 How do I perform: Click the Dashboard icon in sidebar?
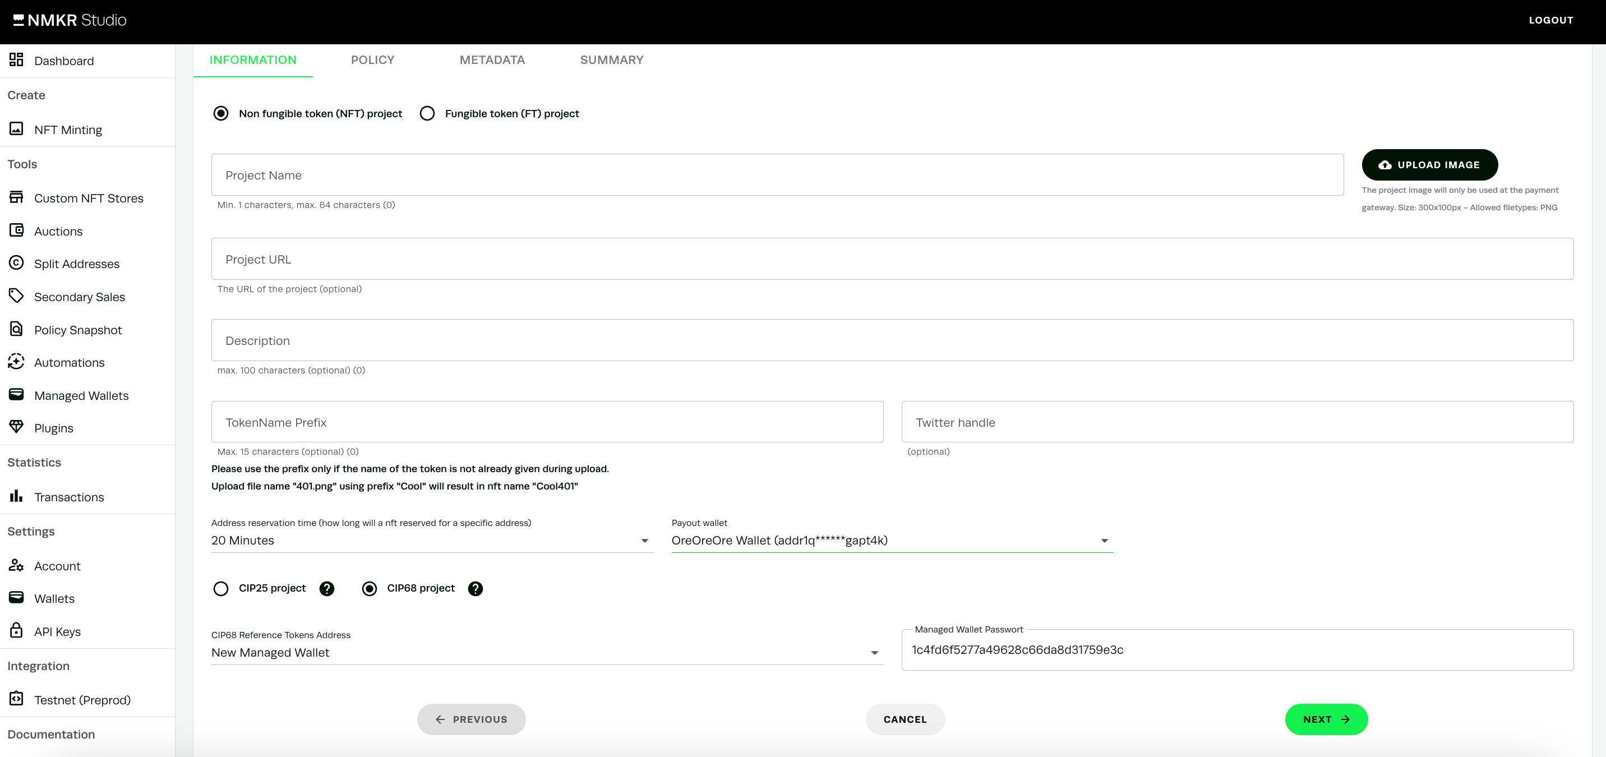pos(16,60)
